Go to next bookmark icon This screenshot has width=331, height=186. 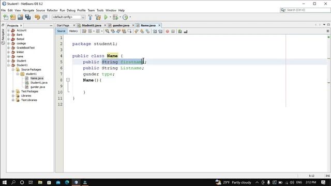(142, 31)
